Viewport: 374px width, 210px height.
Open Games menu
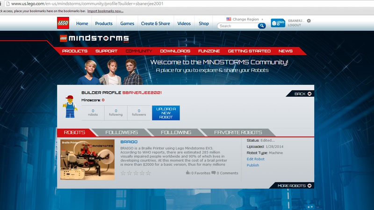(x=127, y=24)
